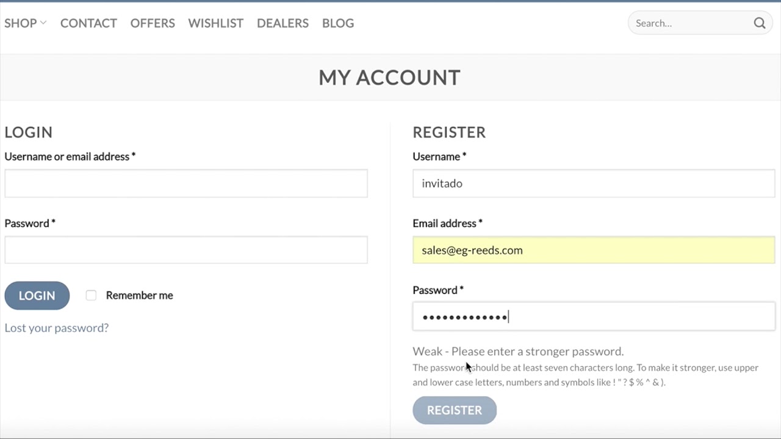Expand the SHOP dropdown menu
The image size is (781, 439).
(x=25, y=23)
